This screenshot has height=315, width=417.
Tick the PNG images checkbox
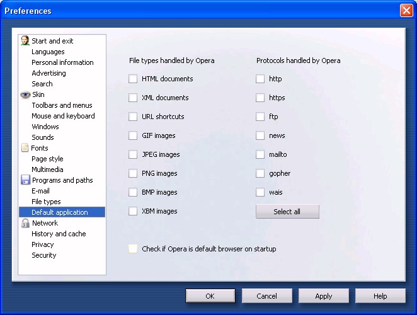point(133,173)
